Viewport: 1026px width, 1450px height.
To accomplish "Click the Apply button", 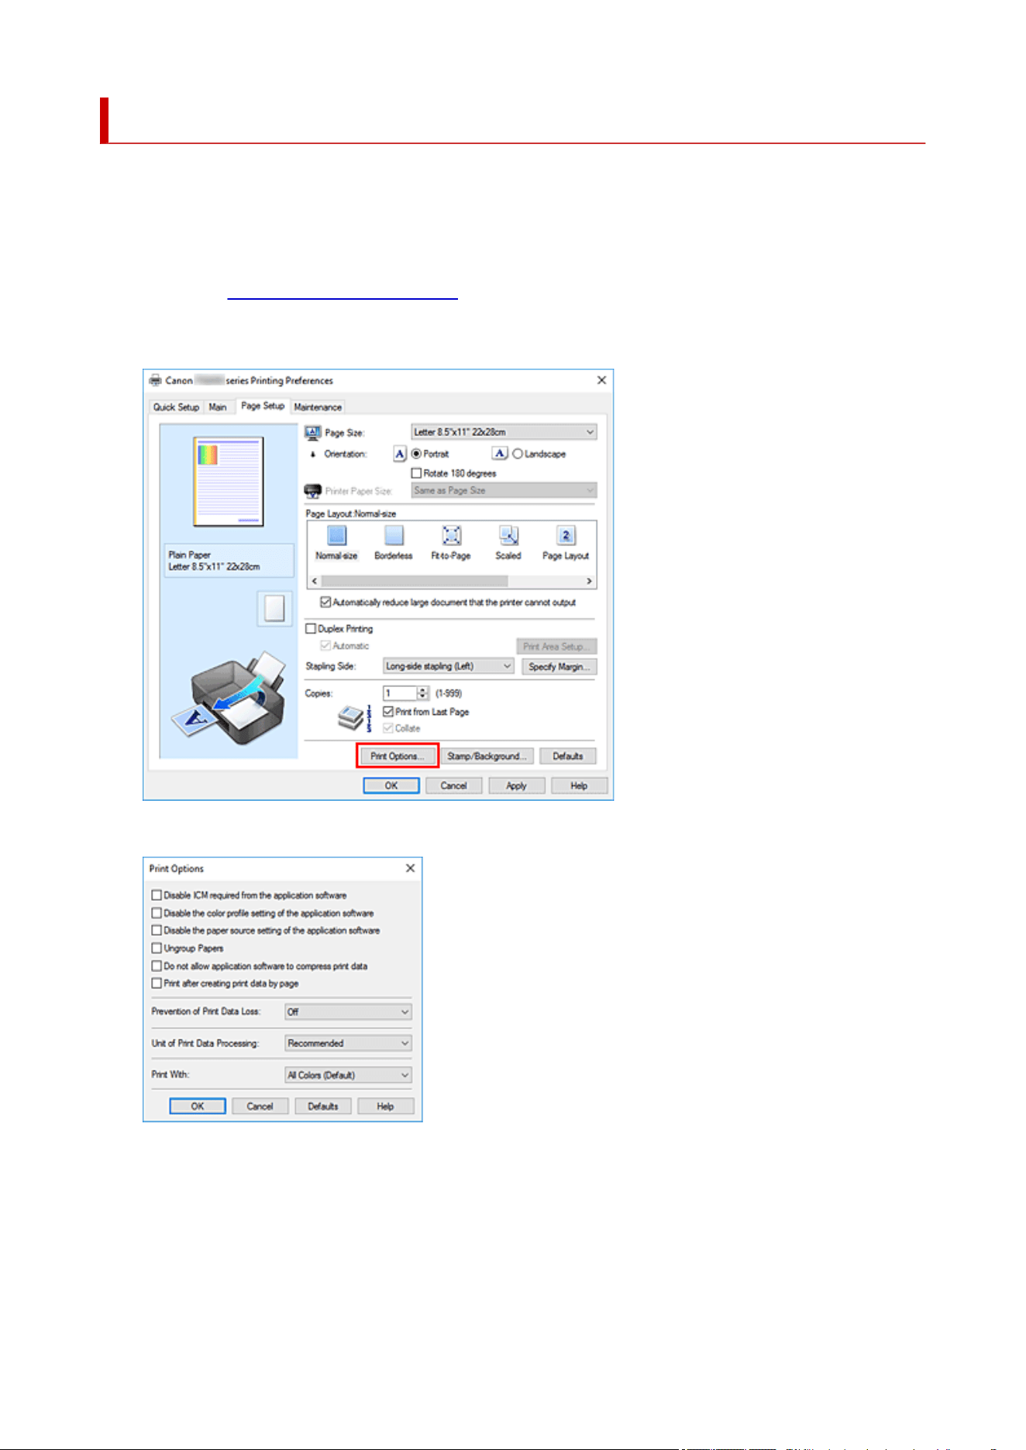I will (x=517, y=785).
